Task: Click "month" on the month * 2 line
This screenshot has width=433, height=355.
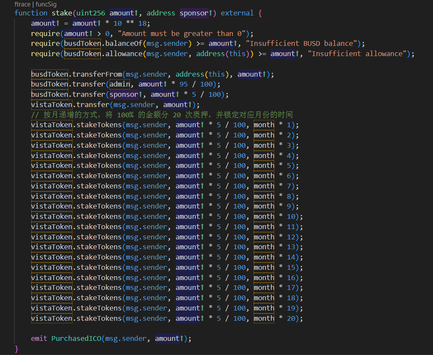Action: (x=264, y=135)
